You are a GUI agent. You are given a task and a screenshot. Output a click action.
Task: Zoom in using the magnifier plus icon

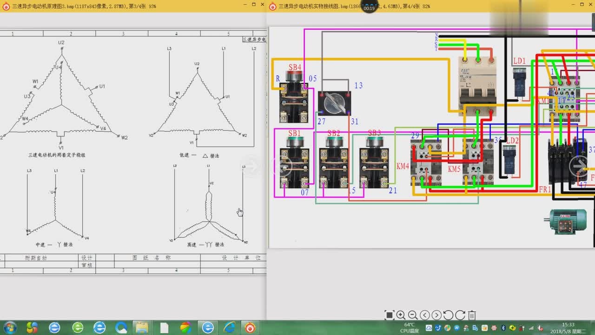pos(401,315)
